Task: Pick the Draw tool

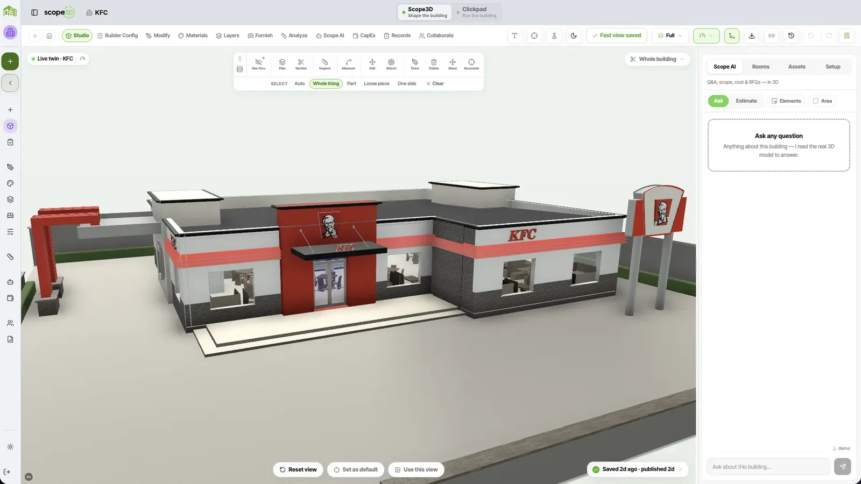Action: tap(415, 64)
